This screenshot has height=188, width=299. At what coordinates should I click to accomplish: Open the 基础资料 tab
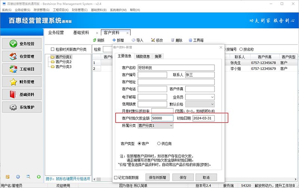[x=81, y=33]
